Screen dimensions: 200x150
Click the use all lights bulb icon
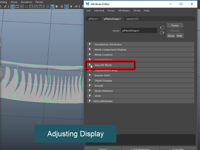71,6
